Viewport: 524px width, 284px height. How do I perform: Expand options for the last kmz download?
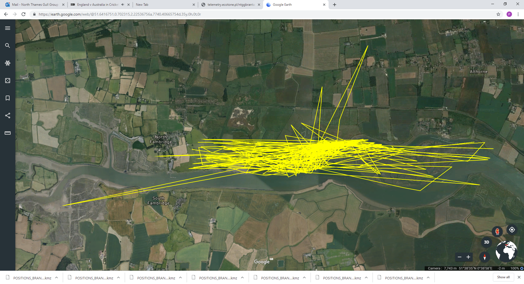428,278
